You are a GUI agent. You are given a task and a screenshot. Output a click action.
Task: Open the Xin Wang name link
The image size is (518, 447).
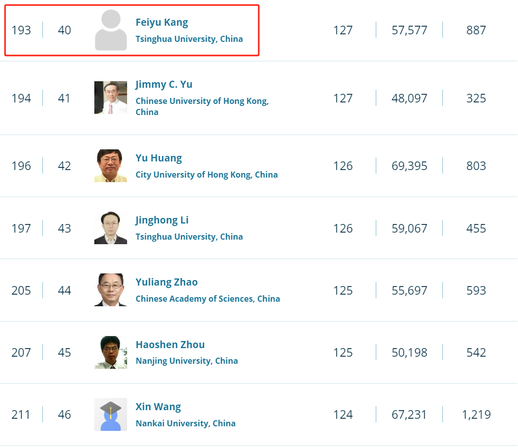coord(158,407)
